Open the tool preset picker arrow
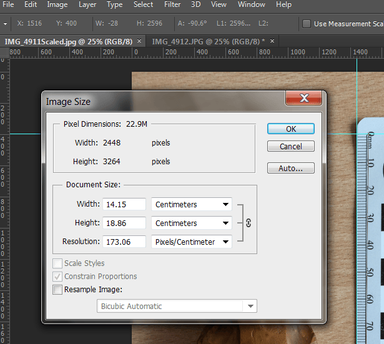Viewport: 384px width, 344px height. (x=5, y=24)
